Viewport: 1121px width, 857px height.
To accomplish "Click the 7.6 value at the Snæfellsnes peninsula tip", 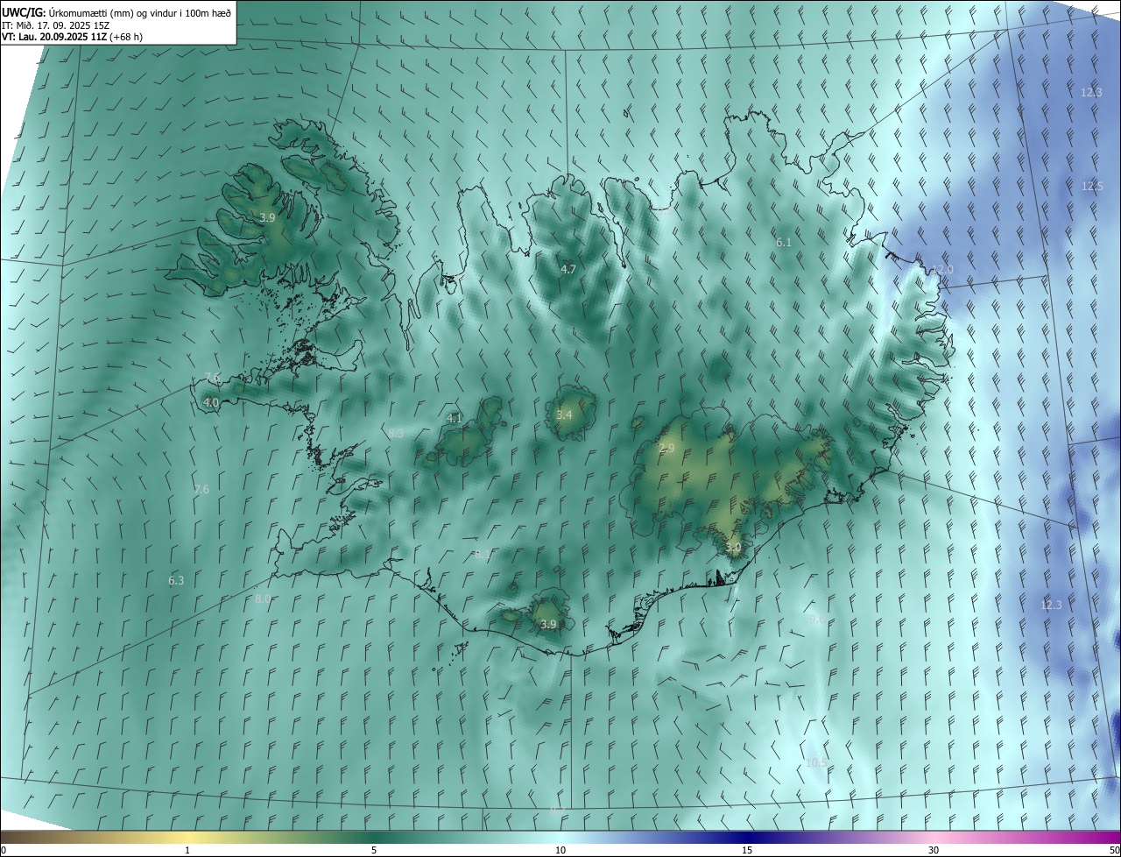I will 213,378.
